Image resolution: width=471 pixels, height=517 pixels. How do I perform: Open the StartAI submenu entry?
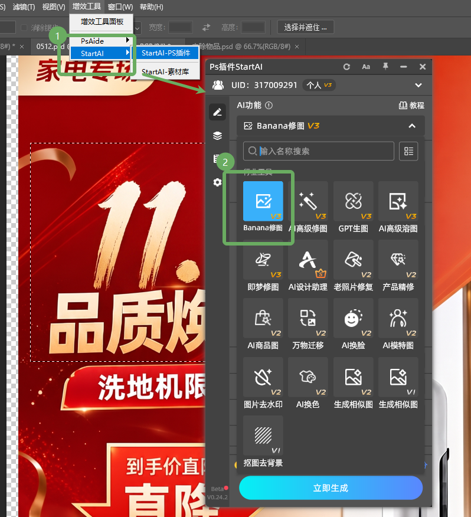tap(102, 53)
